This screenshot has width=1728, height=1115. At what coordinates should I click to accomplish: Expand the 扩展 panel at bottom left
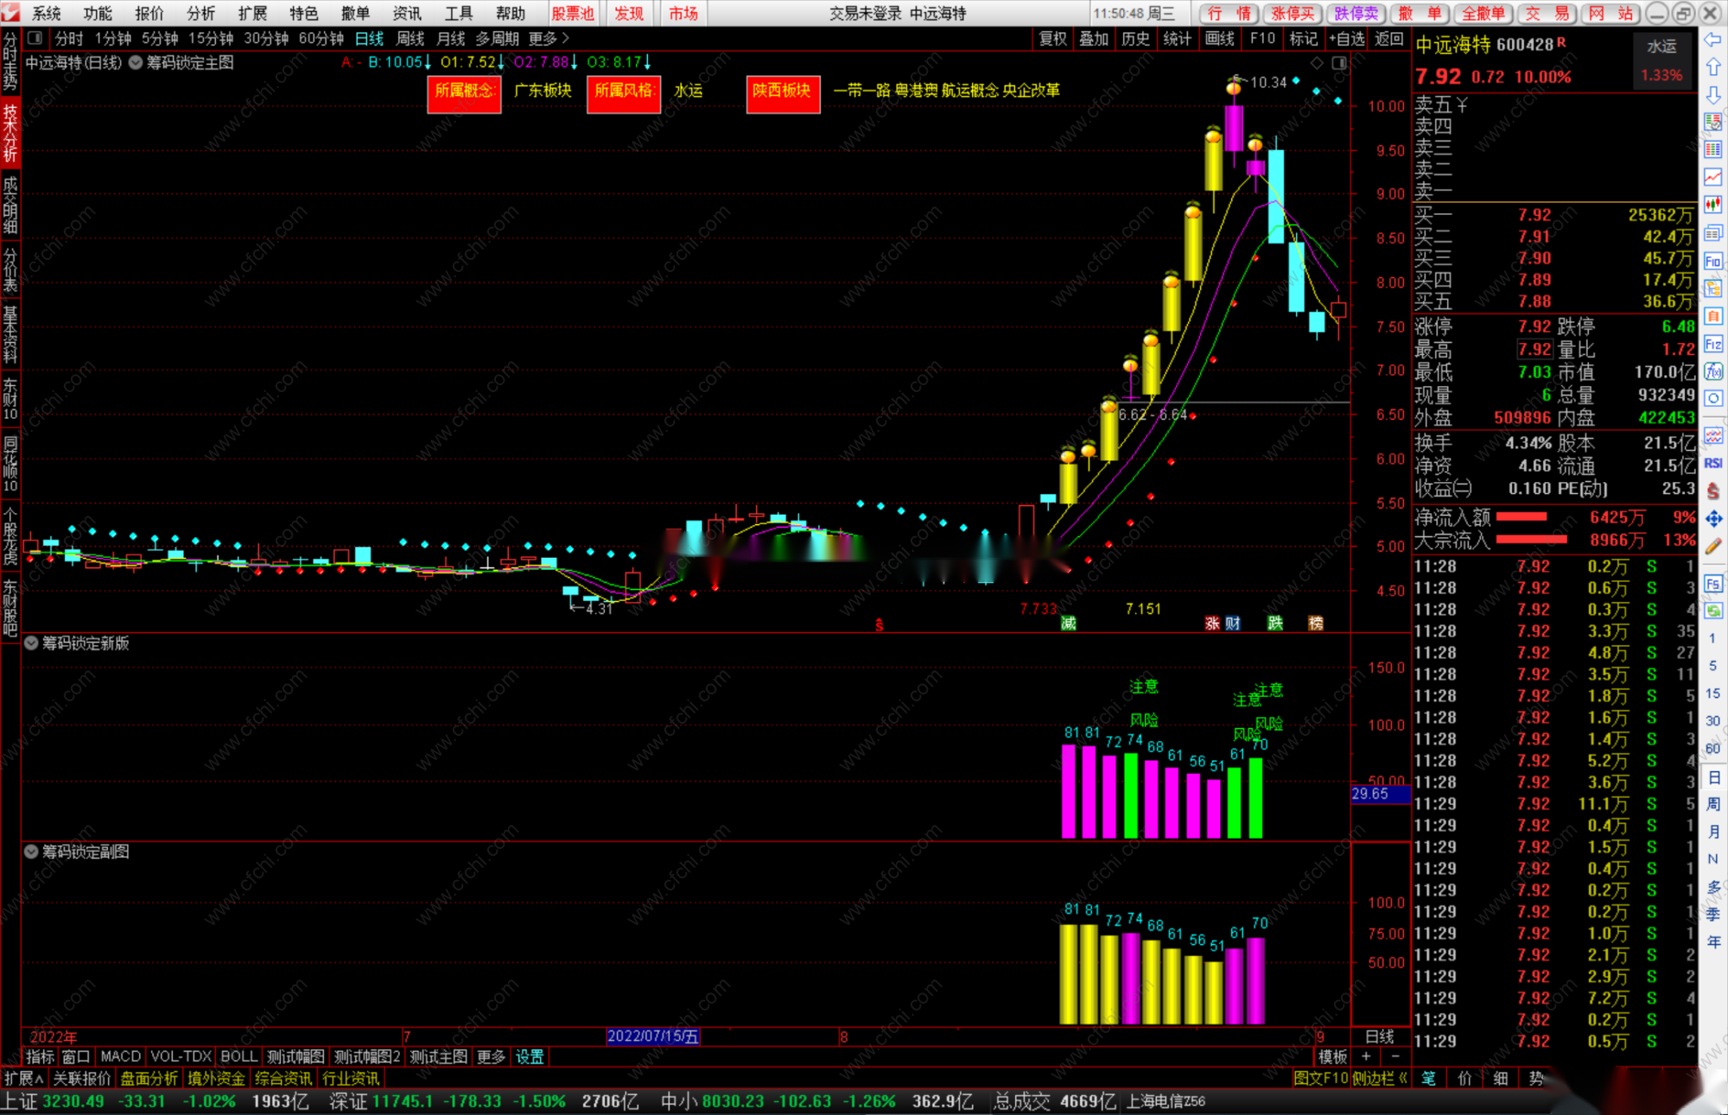pyautogui.click(x=22, y=1078)
